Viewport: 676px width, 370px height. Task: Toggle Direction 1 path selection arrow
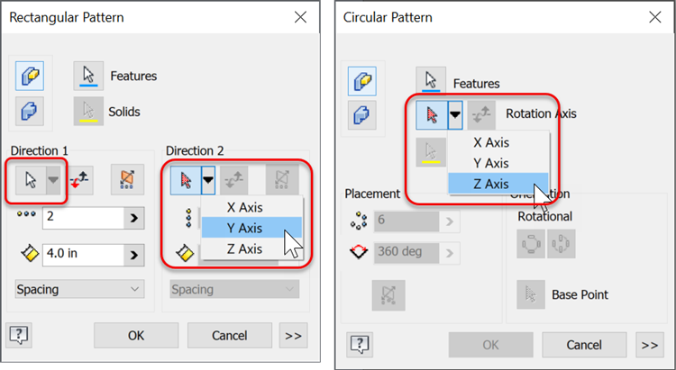click(x=30, y=179)
